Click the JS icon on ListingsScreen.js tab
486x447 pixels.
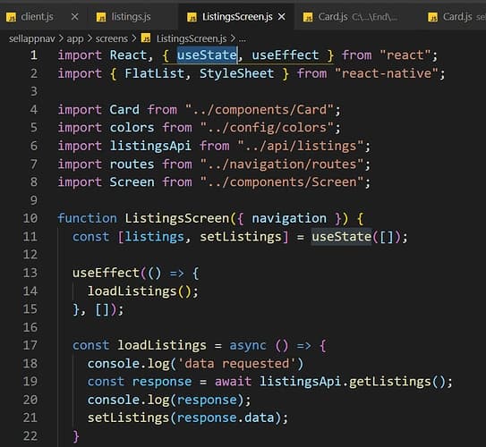click(x=192, y=17)
